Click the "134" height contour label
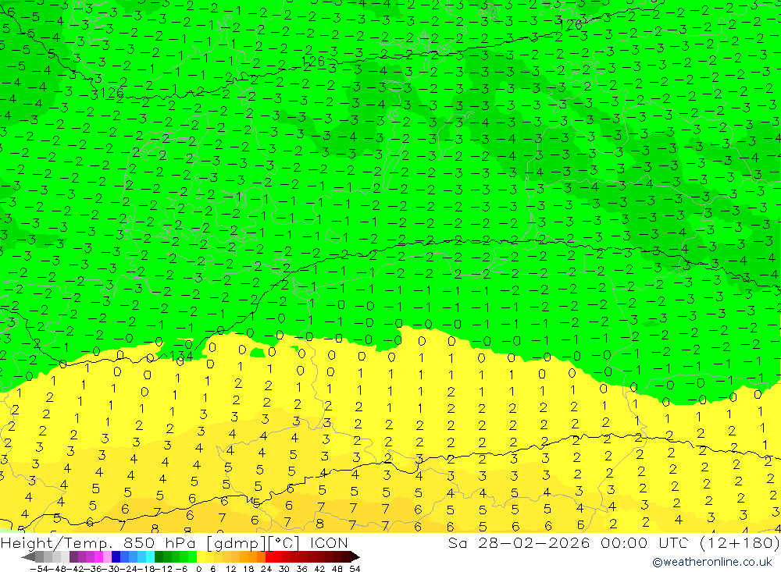Viewport: 781px width, 572px height. 181,356
